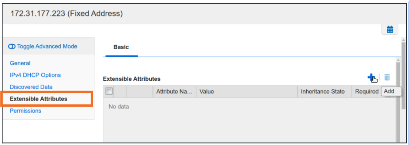Screen dimensions: 409x145
Task: Click the inner panel scrollbar up arrow
Action: (398, 60)
